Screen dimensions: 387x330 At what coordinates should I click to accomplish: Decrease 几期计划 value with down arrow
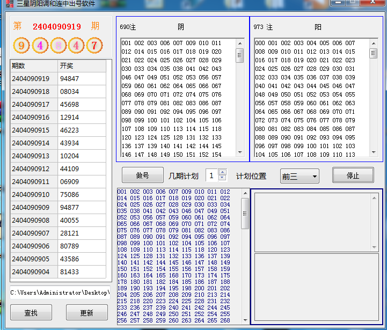click(223, 179)
